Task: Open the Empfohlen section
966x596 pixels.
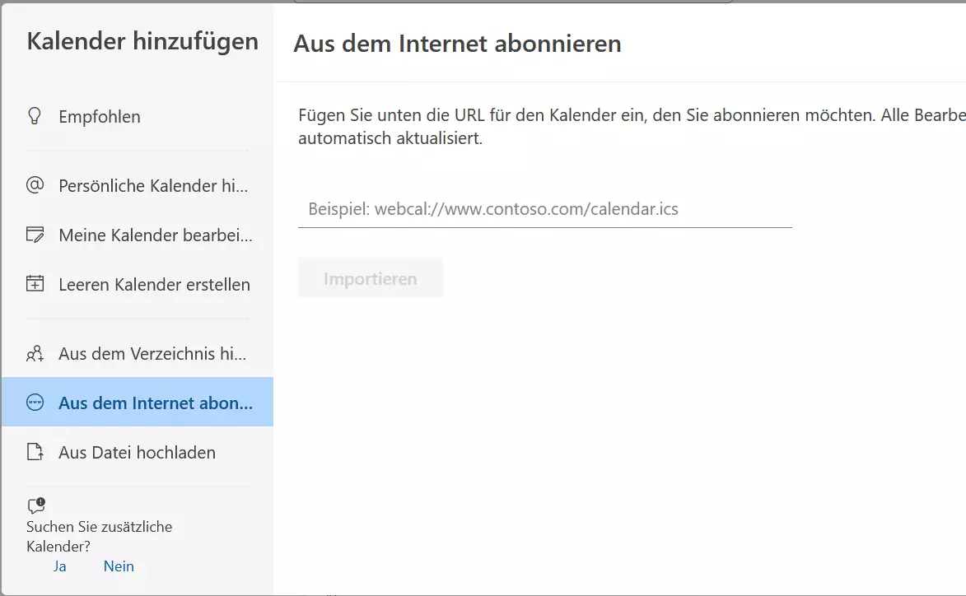Action: (98, 116)
